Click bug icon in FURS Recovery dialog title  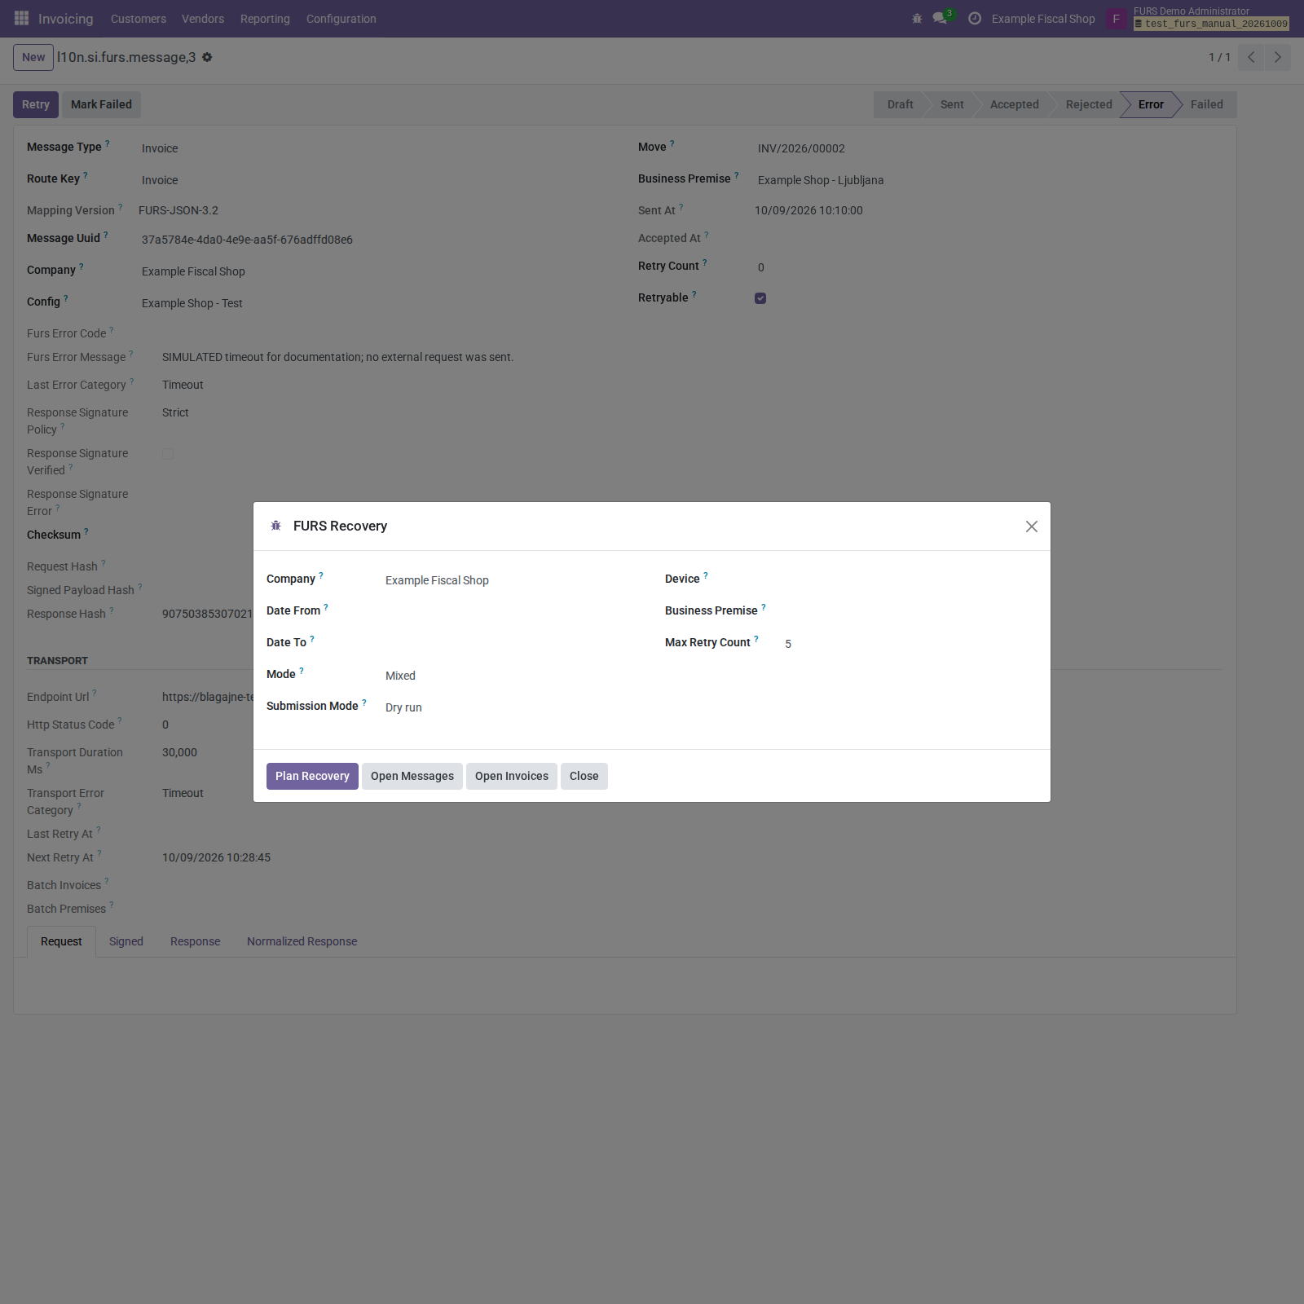(x=275, y=526)
